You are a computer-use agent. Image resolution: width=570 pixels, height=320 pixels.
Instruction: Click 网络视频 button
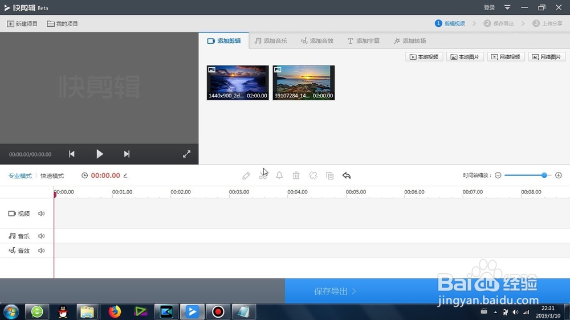pos(506,57)
